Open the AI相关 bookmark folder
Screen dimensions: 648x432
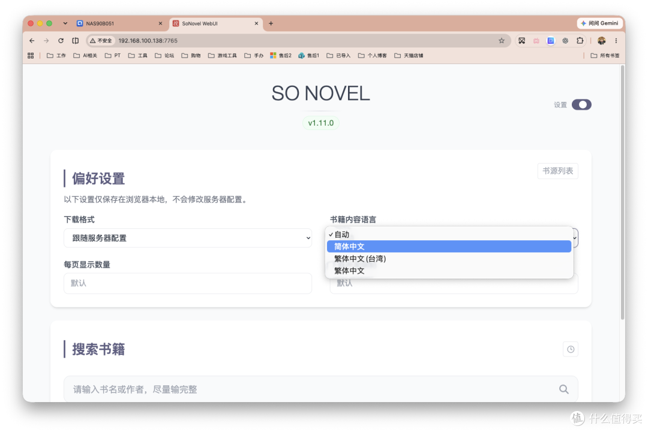85,55
